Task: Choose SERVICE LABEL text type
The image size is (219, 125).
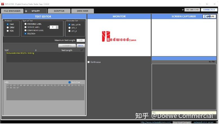Action: click(x=25, y=27)
